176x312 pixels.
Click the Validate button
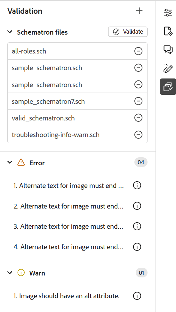point(128,32)
